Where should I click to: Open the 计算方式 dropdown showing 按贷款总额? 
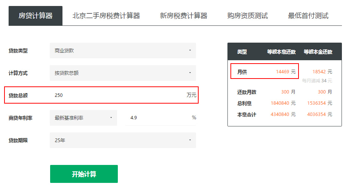[123, 73]
